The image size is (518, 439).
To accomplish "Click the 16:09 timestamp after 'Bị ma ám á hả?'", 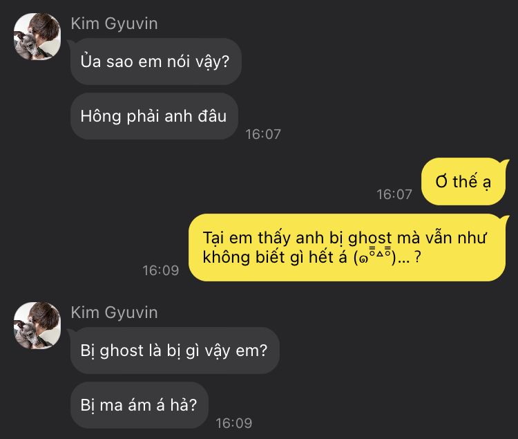I will [x=234, y=423].
